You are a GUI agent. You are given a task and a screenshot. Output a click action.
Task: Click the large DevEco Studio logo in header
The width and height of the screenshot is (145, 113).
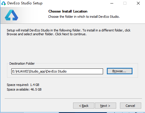(11, 15)
